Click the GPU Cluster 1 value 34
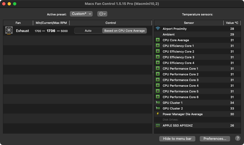Viewport: 244px width, 145px height. pos(232,103)
